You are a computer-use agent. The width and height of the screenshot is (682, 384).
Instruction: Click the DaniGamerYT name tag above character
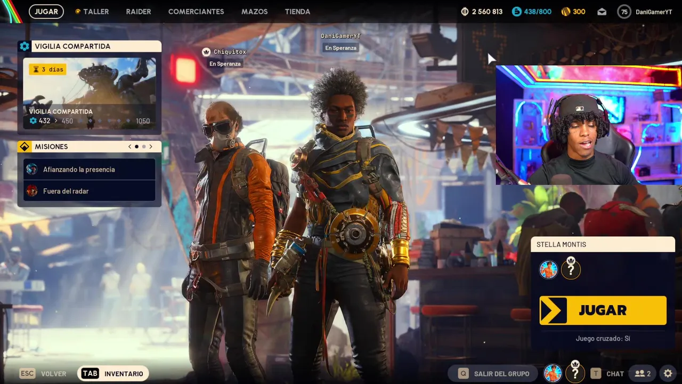(341, 36)
